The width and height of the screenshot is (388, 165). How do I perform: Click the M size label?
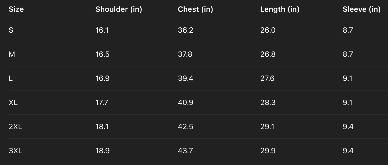[12, 54]
